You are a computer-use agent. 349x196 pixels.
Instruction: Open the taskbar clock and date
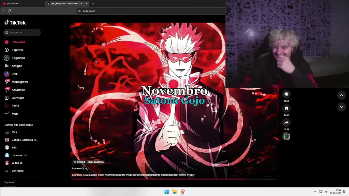[335, 192]
